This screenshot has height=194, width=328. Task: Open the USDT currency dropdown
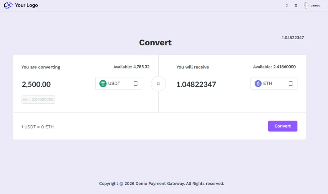point(119,83)
